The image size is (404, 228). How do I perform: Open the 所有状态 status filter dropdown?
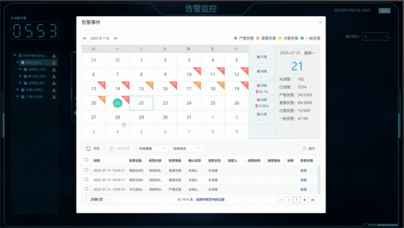pyautogui.click(x=187, y=148)
